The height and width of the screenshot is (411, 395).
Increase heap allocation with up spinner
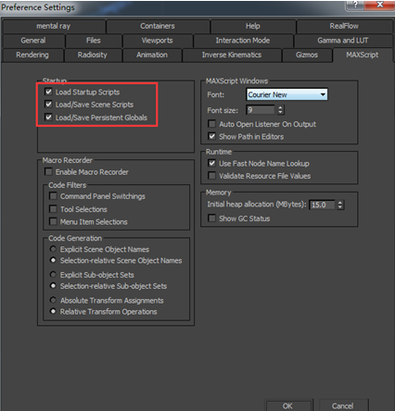point(340,203)
